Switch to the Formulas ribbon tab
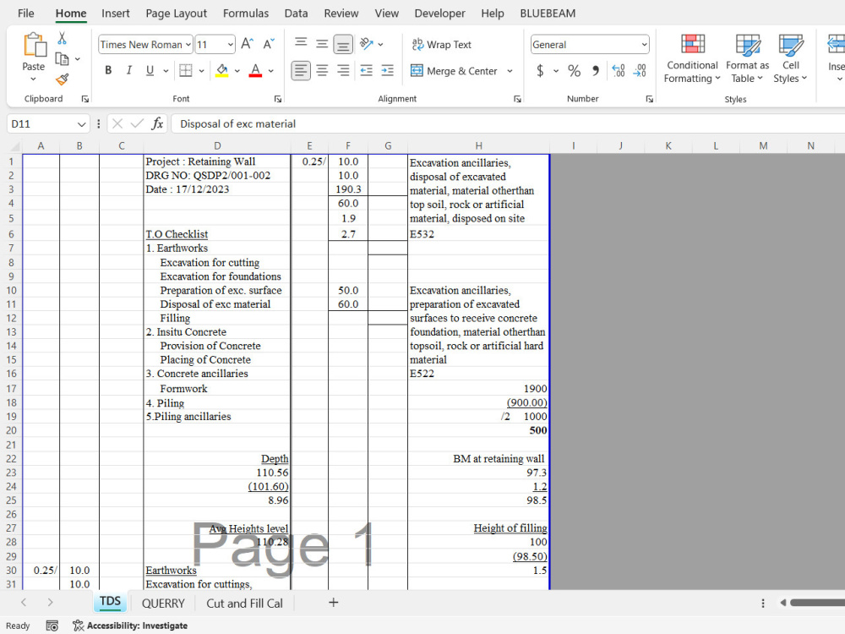The width and height of the screenshot is (845, 634). (245, 13)
